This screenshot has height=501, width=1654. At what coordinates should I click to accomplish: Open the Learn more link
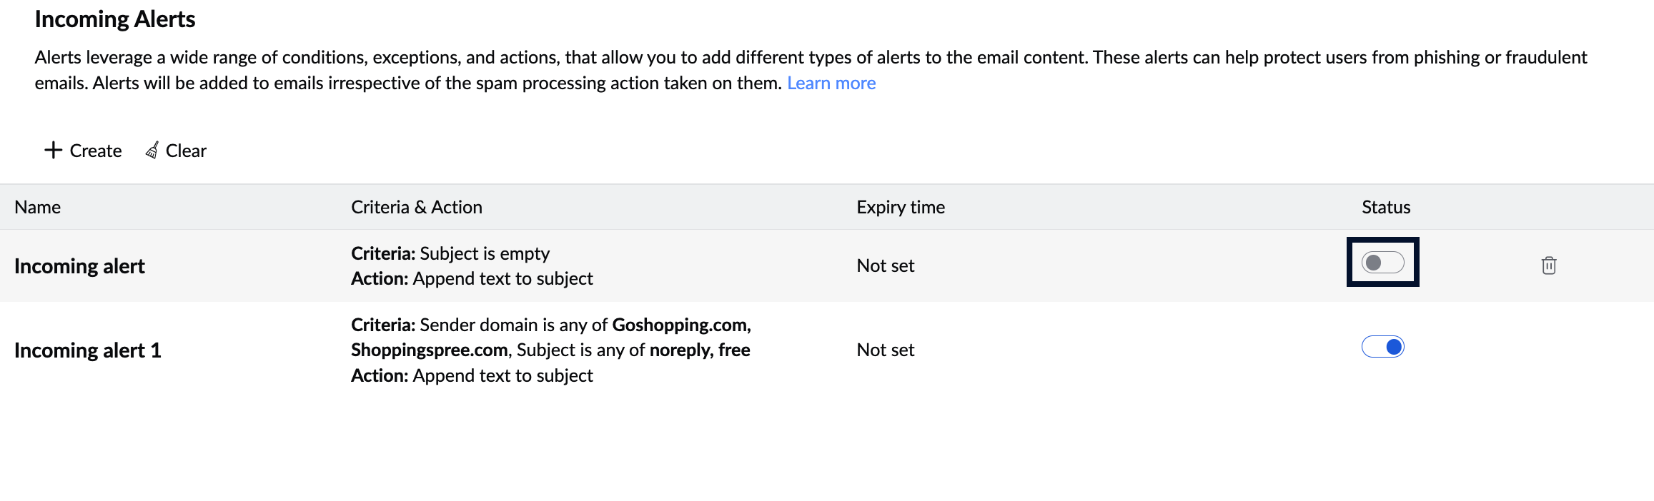[831, 83]
